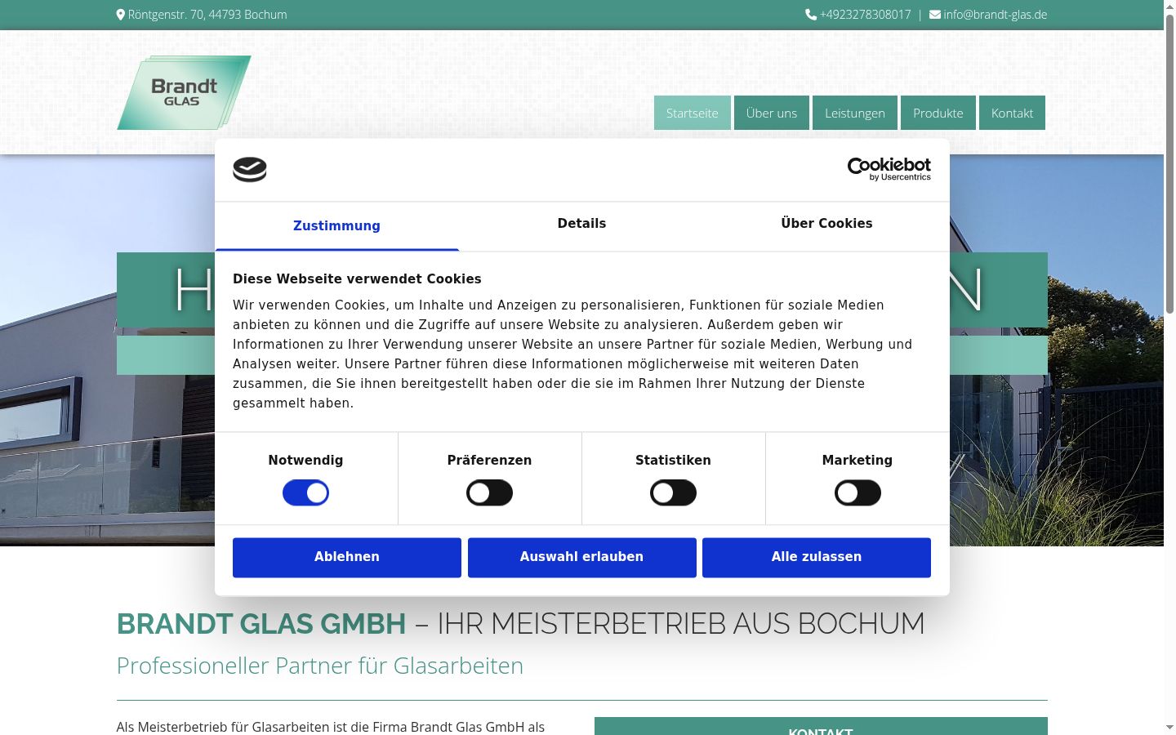Click the page's vertical scrollbar thumb
The width and height of the screenshot is (1176, 735).
click(1169, 163)
